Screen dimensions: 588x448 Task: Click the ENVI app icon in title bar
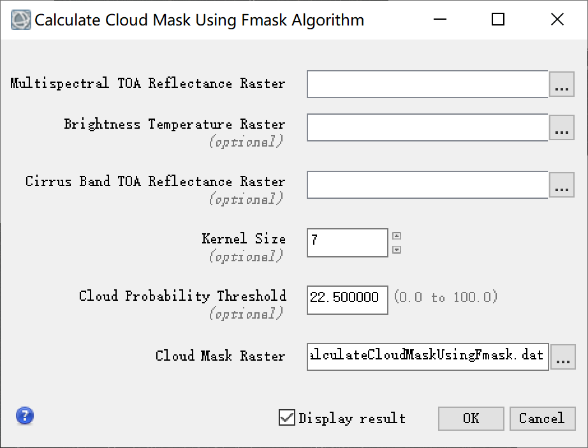pyautogui.click(x=20, y=20)
